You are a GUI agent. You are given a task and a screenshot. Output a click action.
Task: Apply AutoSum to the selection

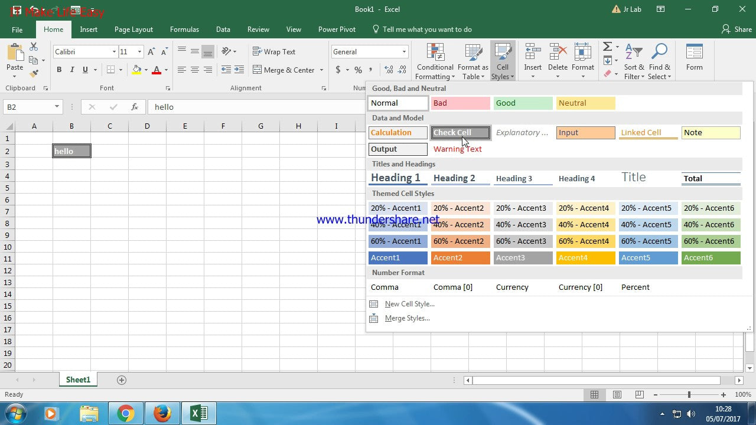[607, 47]
